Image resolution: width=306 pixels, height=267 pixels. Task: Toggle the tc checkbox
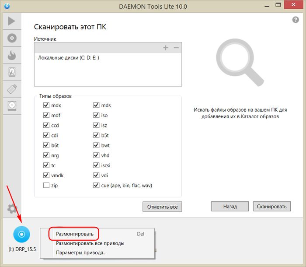(46, 165)
